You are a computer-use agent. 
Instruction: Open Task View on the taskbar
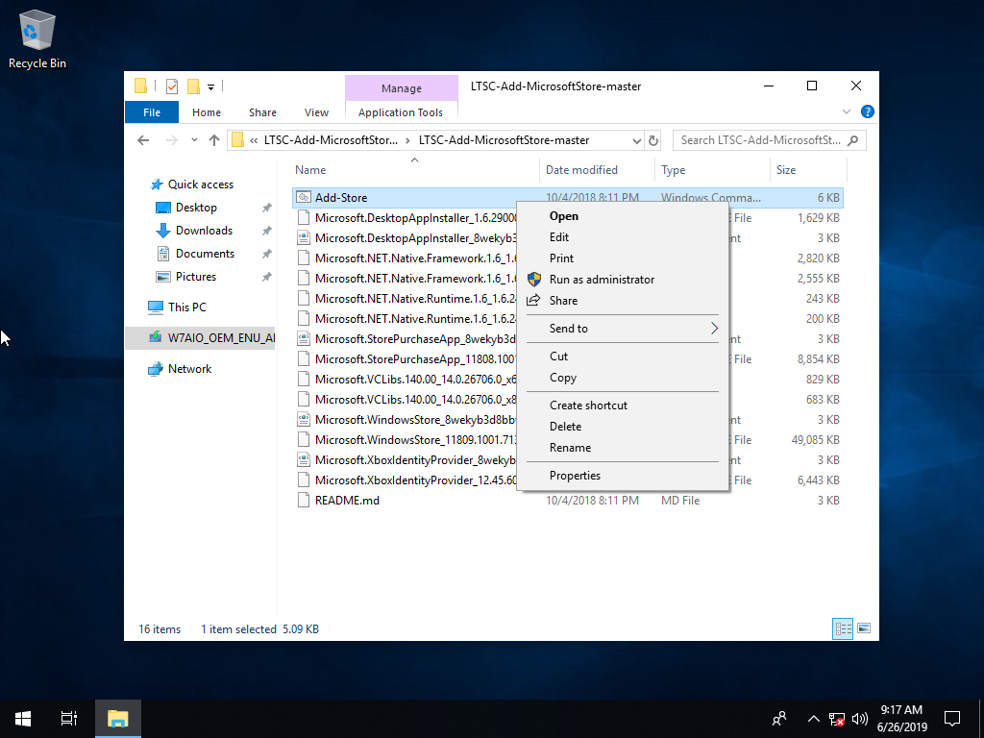(x=69, y=719)
